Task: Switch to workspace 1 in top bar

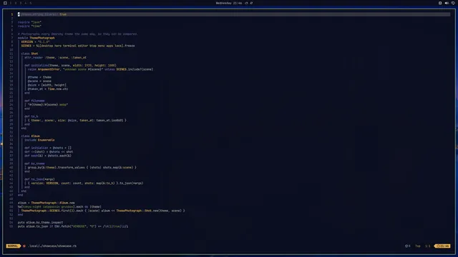Action: pyautogui.click(x=11, y=3)
